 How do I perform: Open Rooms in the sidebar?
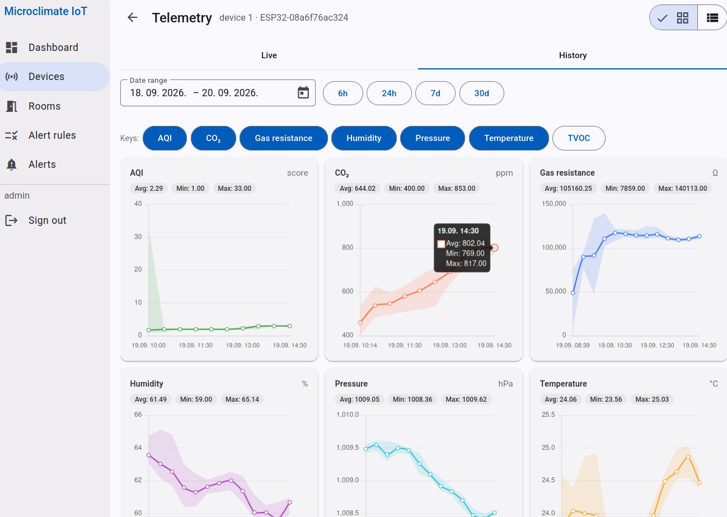coord(54,106)
